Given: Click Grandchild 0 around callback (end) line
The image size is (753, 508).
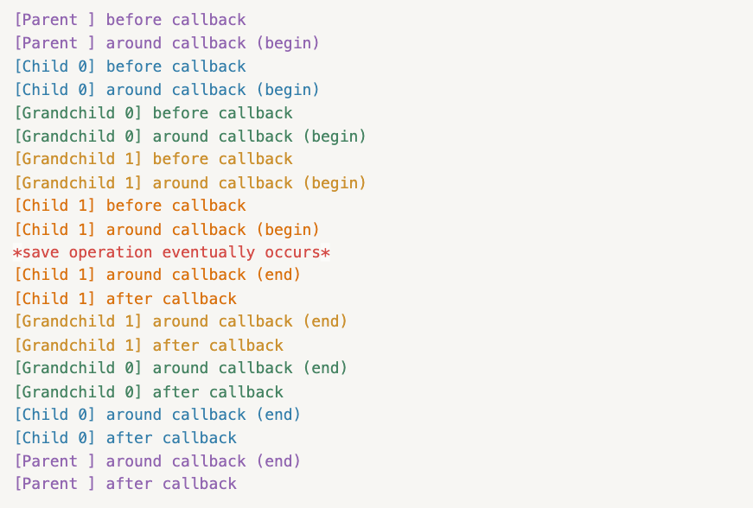Looking at the screenshot, I should (181, 368).
